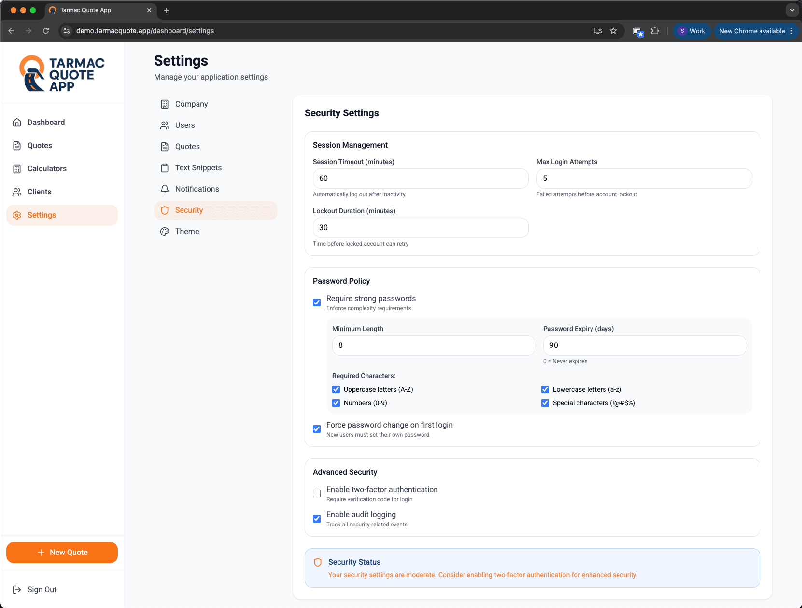Viewport: 802px width, 608px height.
Task: Enable two-factor authentication checkbox
Action: coord(317,494)
